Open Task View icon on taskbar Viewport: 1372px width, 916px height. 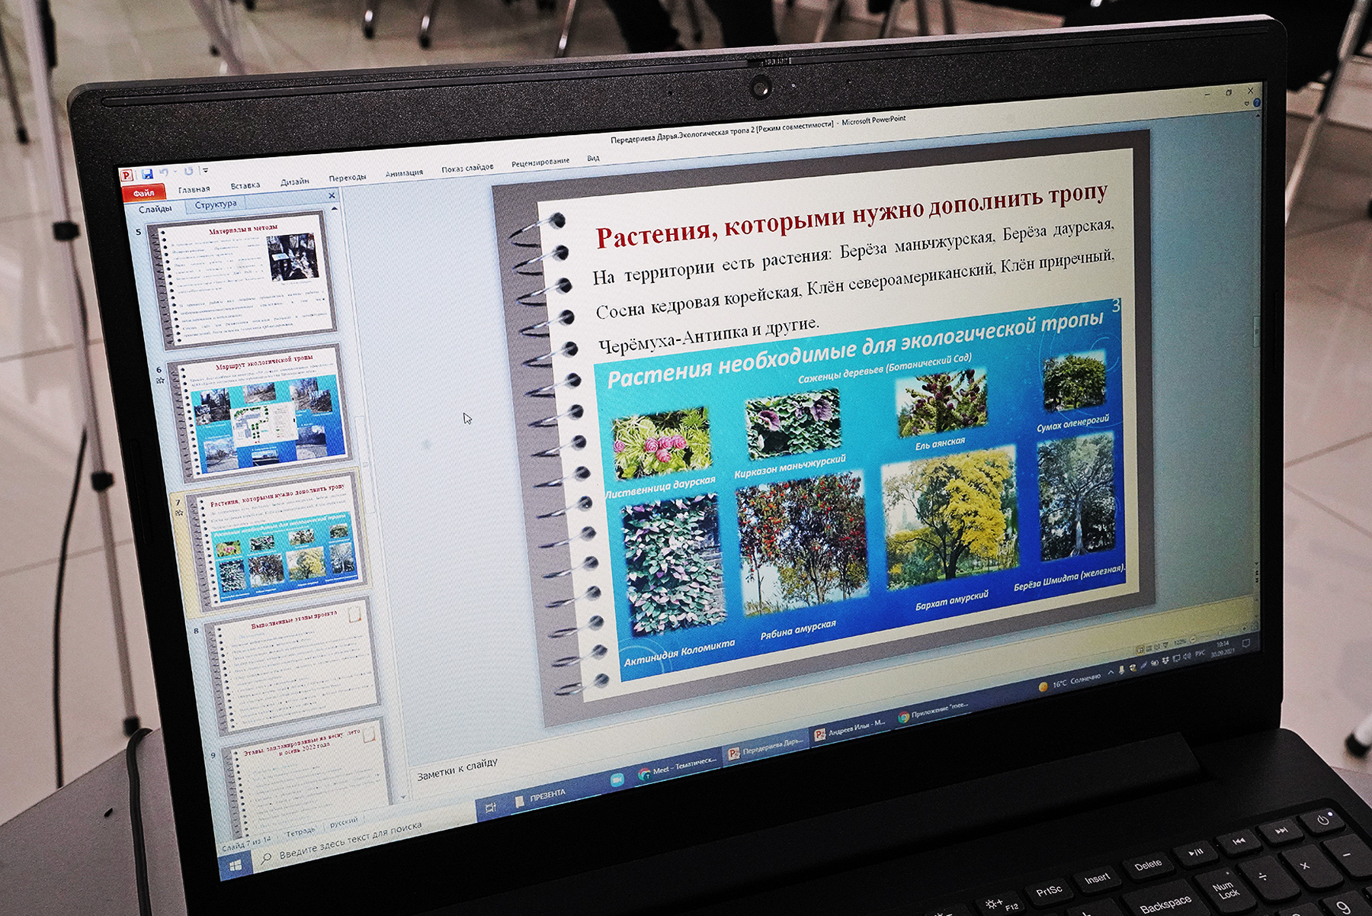click(x=491, y=808)
